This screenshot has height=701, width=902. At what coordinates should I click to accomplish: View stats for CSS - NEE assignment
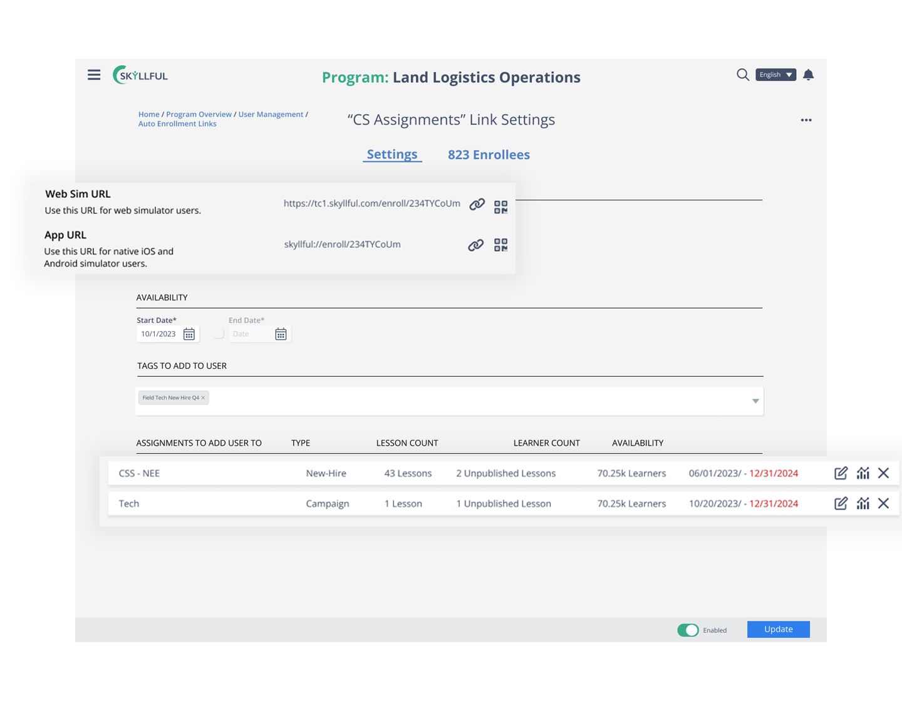[x=863, y=473]
